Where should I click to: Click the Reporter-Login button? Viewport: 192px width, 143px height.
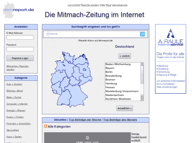pyautogui.click(x=20, y=58)
